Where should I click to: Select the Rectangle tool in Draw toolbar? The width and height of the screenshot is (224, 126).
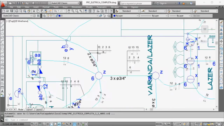click(x=2, y=37)
